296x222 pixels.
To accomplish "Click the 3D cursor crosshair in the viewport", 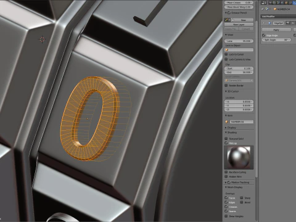I will point(42,39).
